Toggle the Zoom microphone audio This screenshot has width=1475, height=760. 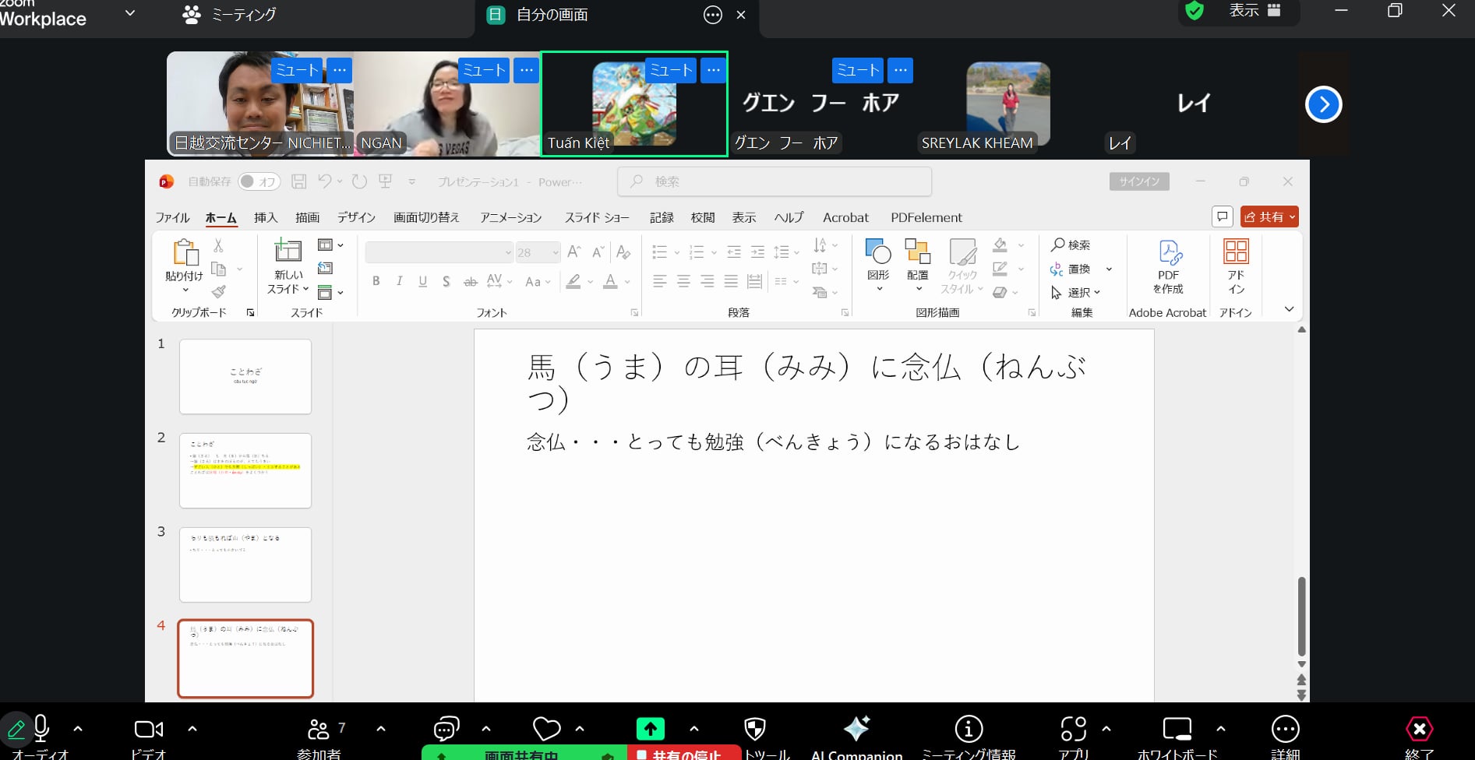pyautogui.click(x=41, y=730)
